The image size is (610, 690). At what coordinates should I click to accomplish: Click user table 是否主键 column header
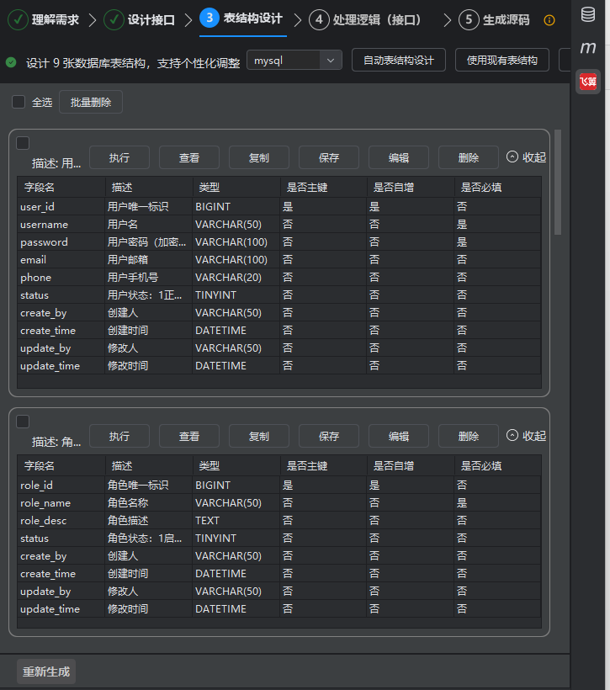(323, 187)
